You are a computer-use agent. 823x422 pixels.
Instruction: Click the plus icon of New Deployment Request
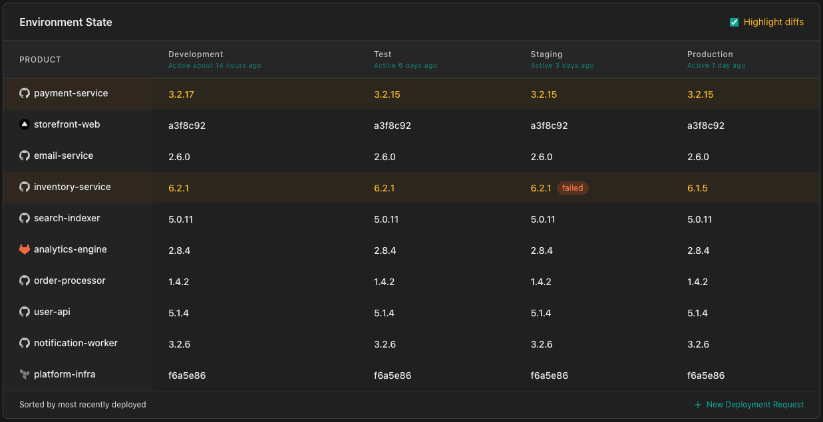pyautogui.click(x=698, y=405)
